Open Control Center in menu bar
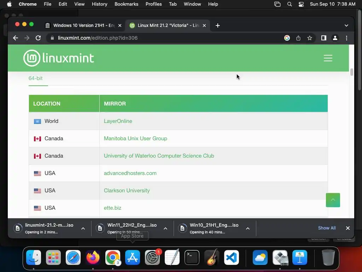The width and height of the screenshot is (362, 272). tap(301, 4)
